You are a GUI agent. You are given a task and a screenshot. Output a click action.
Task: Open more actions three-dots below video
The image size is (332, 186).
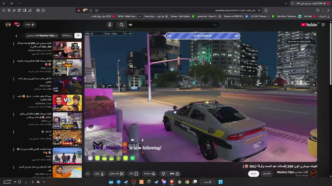[88, 174]
